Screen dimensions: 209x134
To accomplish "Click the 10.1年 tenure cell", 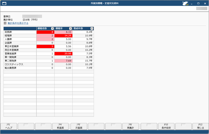I will coord(83,64).
